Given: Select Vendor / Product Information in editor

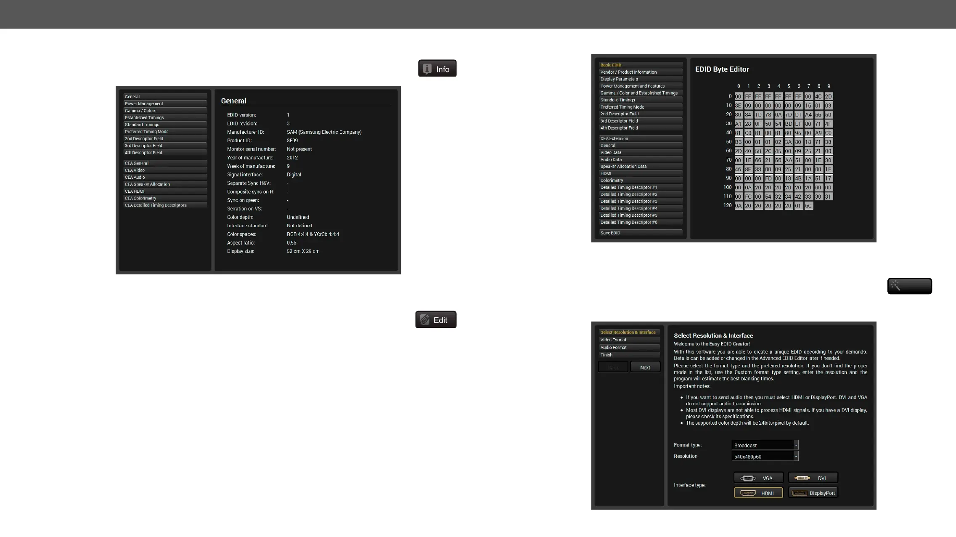Looking at the screenshot, I should point(641,72).
